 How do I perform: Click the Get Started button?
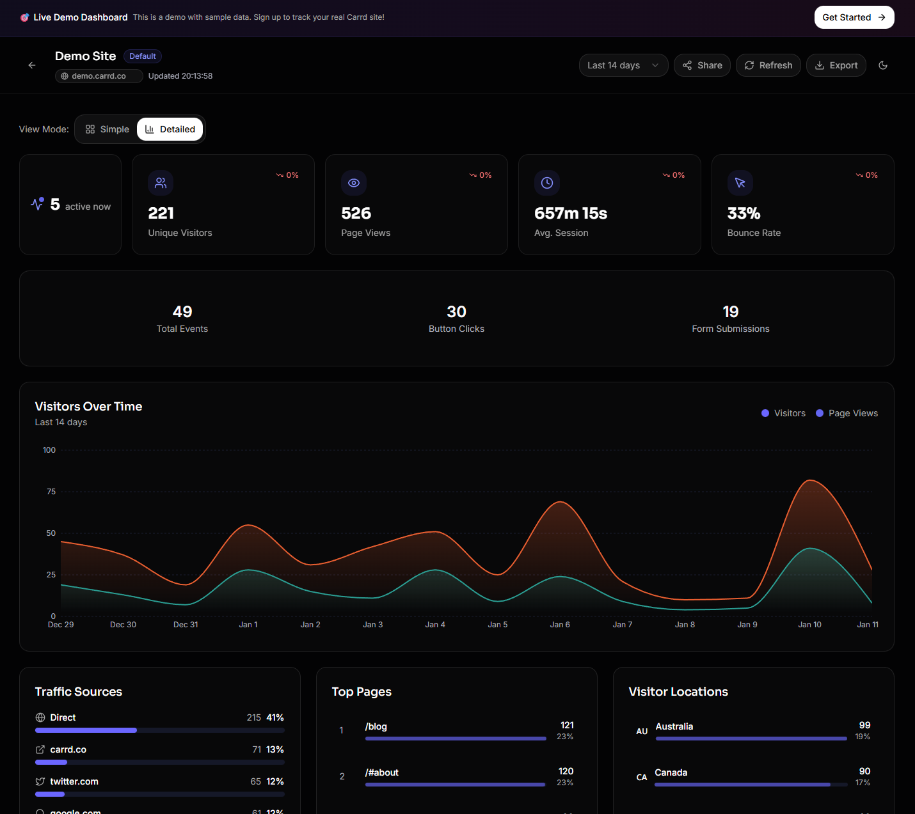854,17
